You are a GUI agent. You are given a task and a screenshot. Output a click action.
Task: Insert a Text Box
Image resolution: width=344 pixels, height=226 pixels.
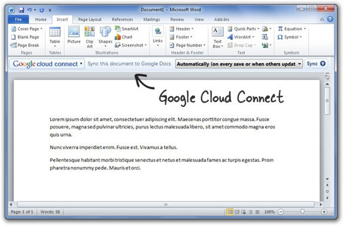pyautogui.click(x=217, y=37)
